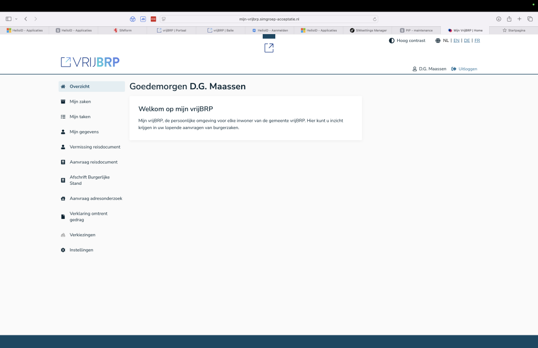Switch language to EN
This screenshot has width=538, height=348.
[456, 40]
